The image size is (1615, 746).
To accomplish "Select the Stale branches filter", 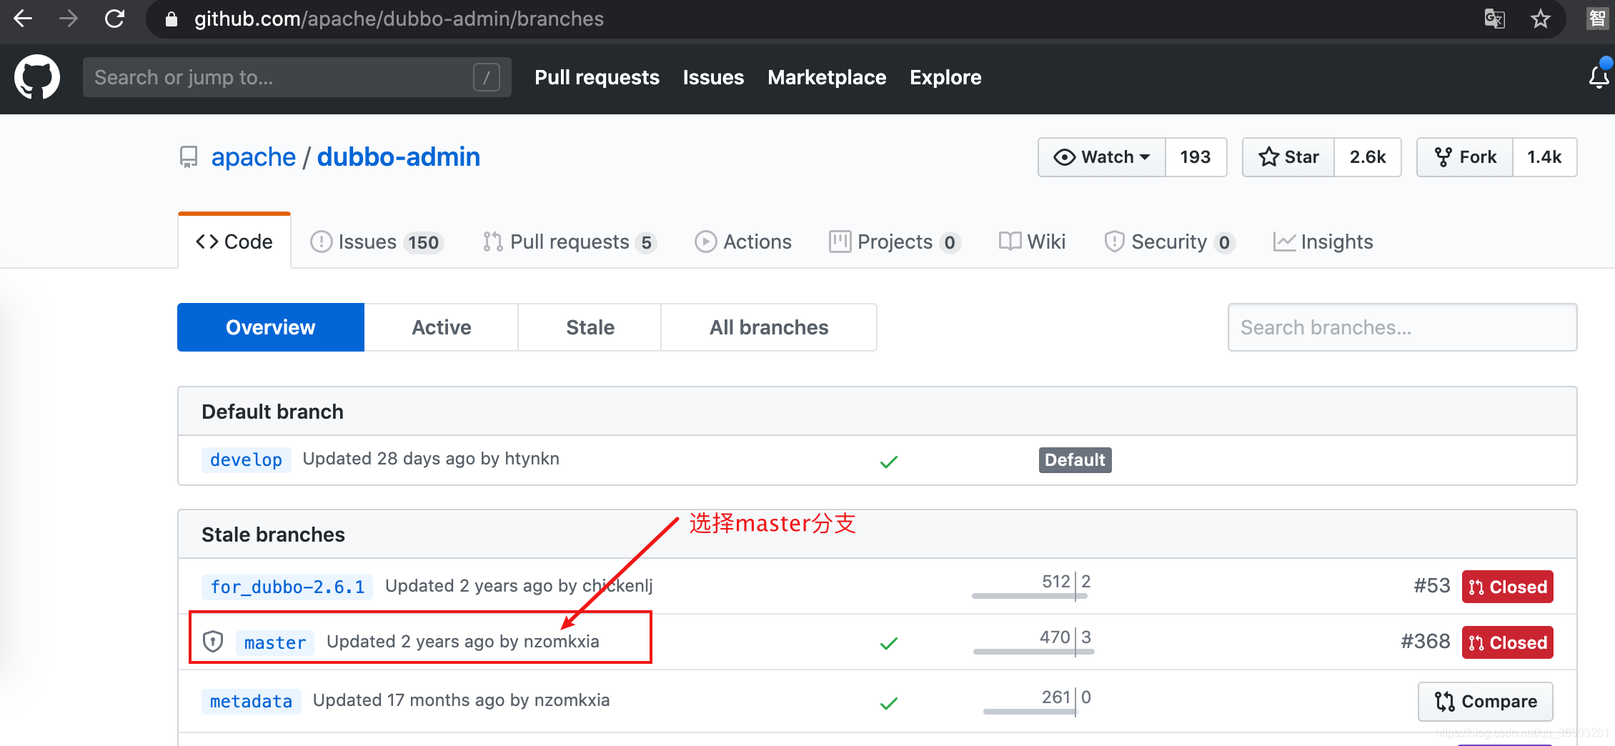I will [x=590, y=327].
